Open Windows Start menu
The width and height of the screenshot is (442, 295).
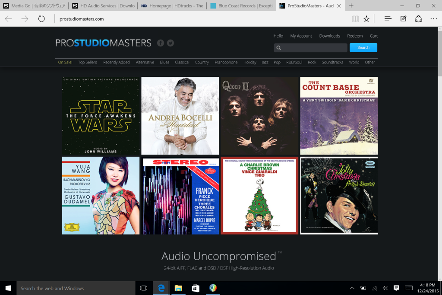pos(8,288)
